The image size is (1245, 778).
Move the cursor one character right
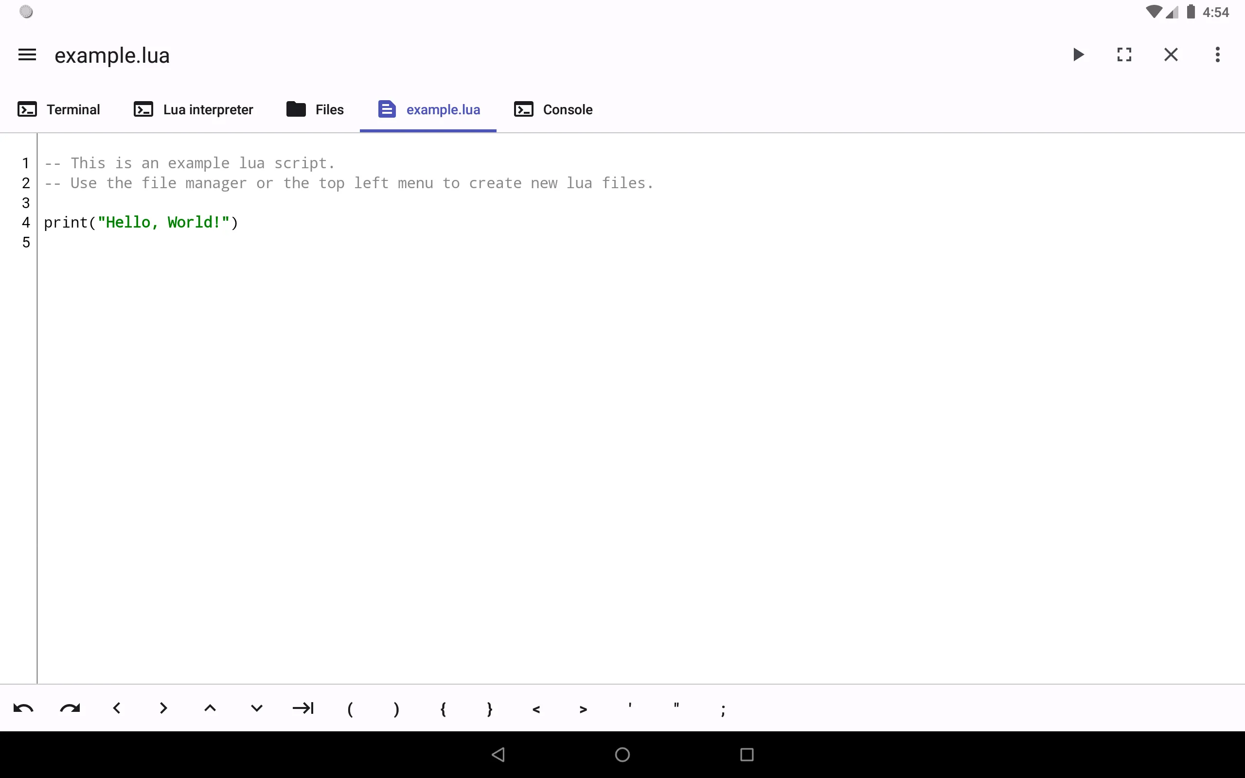click(x=163, y=708)
